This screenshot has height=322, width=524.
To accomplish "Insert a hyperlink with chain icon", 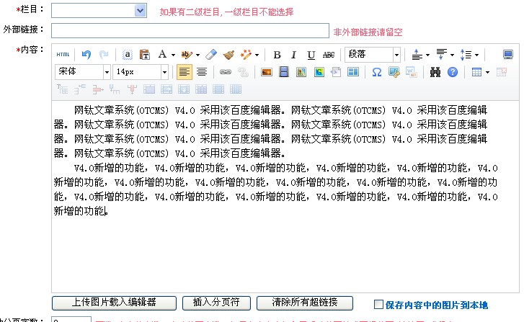I will (226, 72).
